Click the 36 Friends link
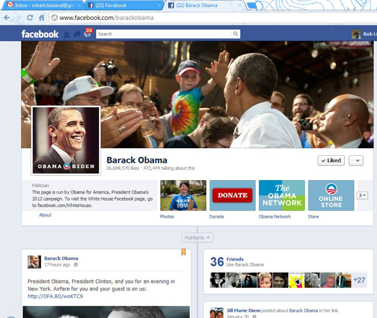Viewport: 377px width, 318px height. (235, 259)
